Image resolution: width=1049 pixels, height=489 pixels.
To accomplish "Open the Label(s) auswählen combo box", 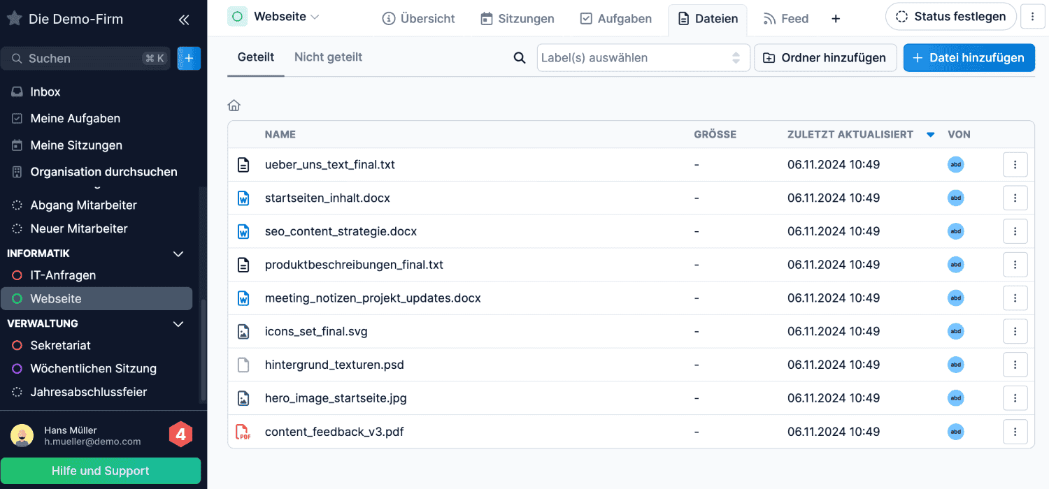I will [x=643, y=58].
